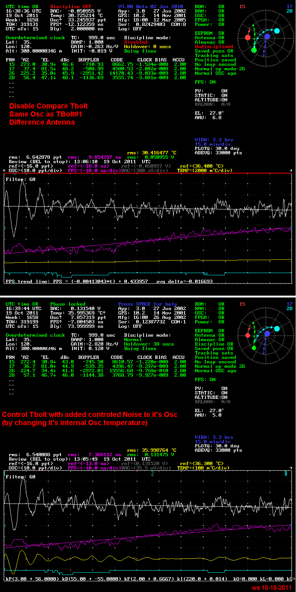Click the 'COM:8' port label
This screenshot has width=296, height=592.
[x=179, y=24]
